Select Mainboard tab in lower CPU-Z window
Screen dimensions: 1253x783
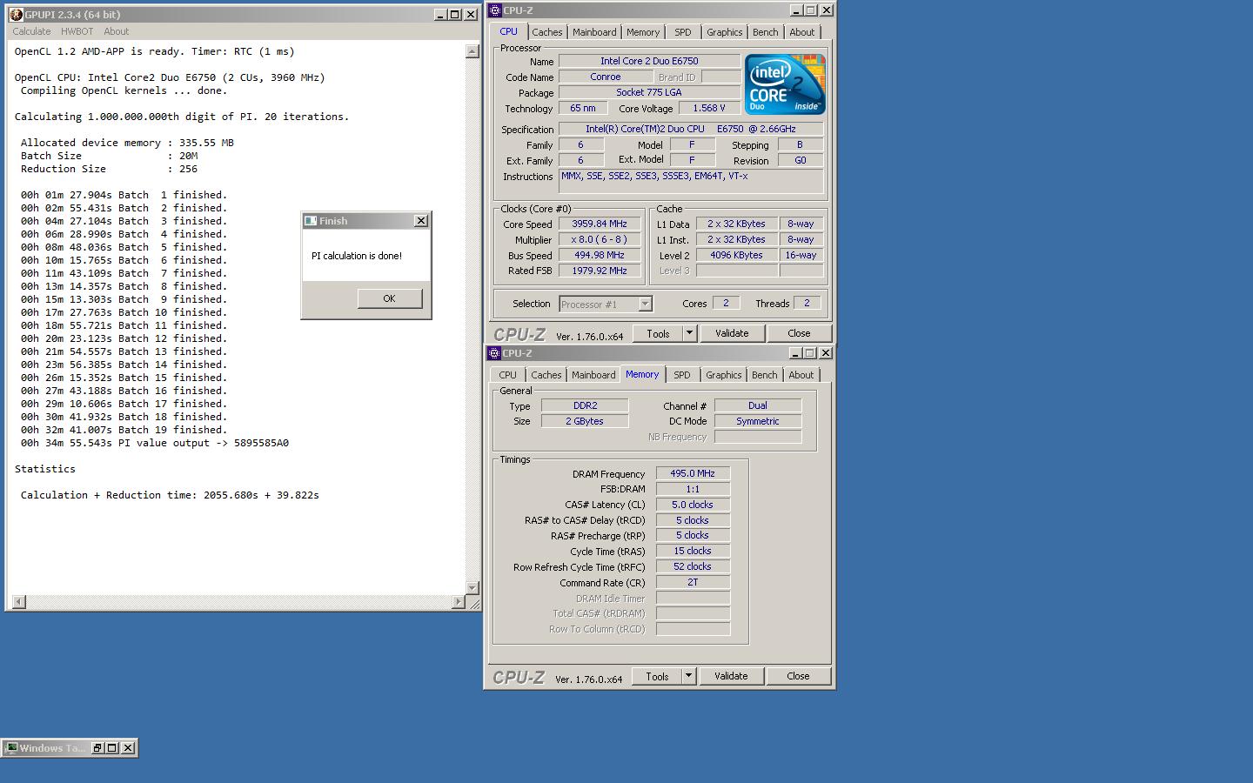(x=593, y=375)
